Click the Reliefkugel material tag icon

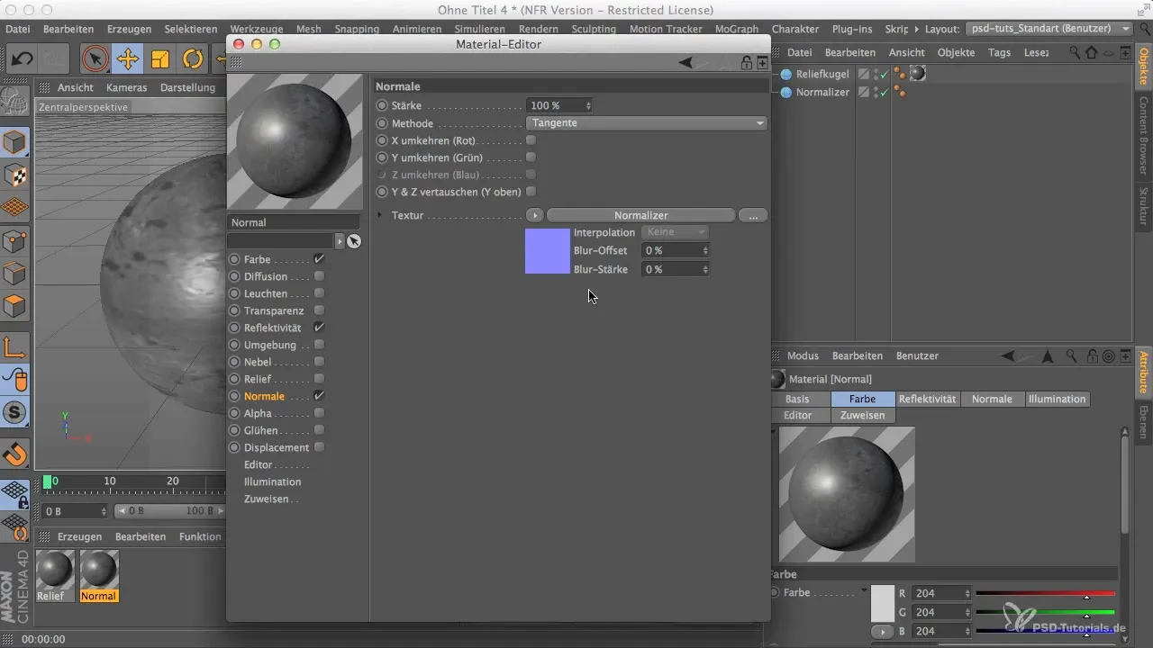[x=918, y=74]
